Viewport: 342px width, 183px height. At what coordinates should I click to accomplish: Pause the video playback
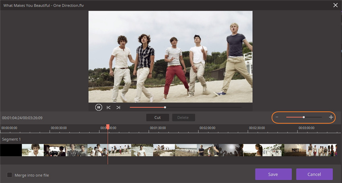(99, 107)
